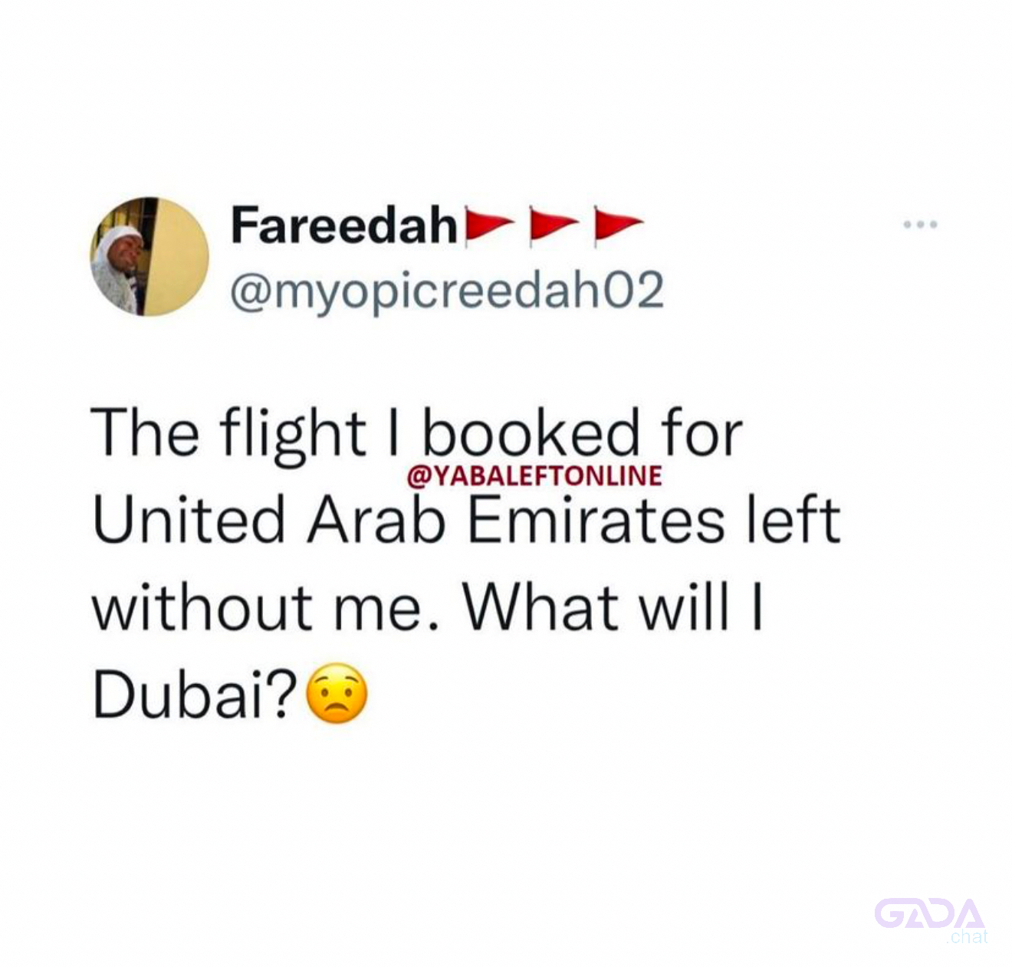Click the word booked in the tweet

coord(531,433)
